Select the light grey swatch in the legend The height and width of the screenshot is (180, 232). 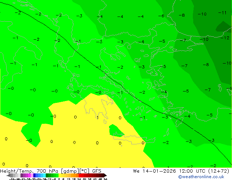pyautogui.click(x=19, y=175)
